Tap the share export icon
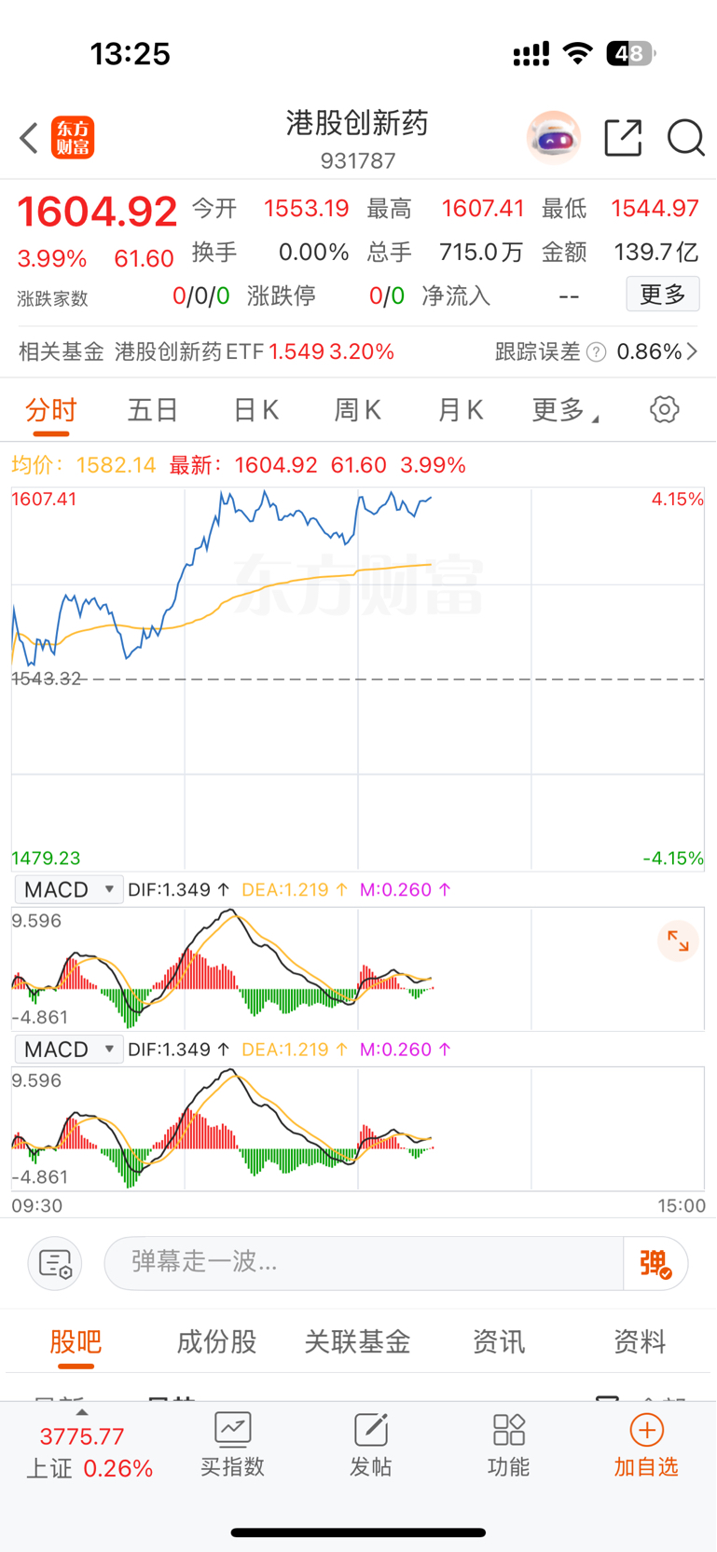This screenshot has height=1552, width=717. pyautogui.click(x=623, y=138)
